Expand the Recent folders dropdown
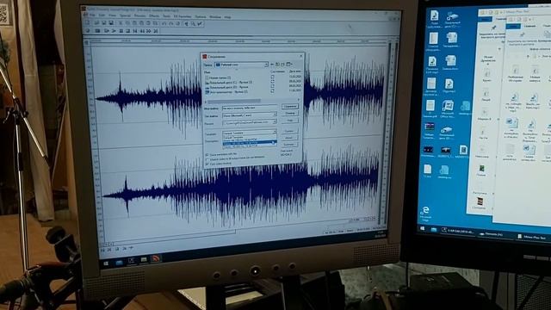 coord(275,121)
